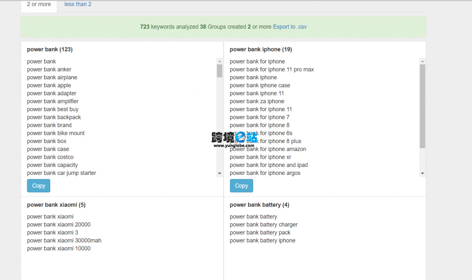Select the "power bank xiaomi 30000mah" keyword
Screen dimensions: 472x280
(x=64, y=240)
